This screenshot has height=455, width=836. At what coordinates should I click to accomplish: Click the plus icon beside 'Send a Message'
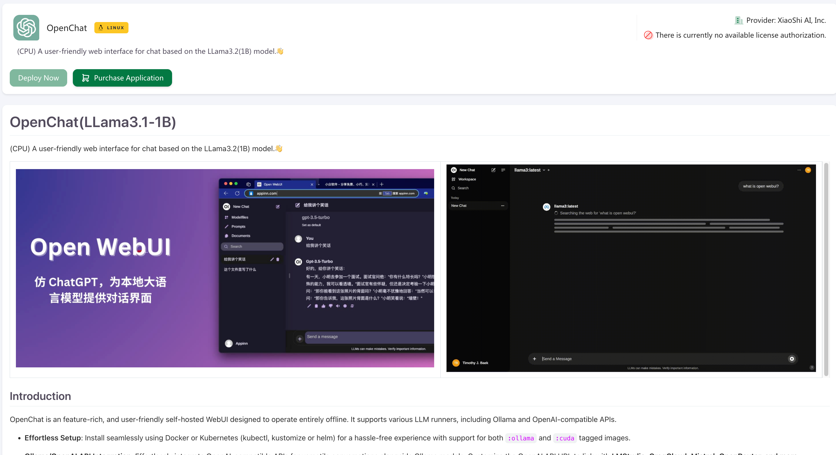[534, 359]
